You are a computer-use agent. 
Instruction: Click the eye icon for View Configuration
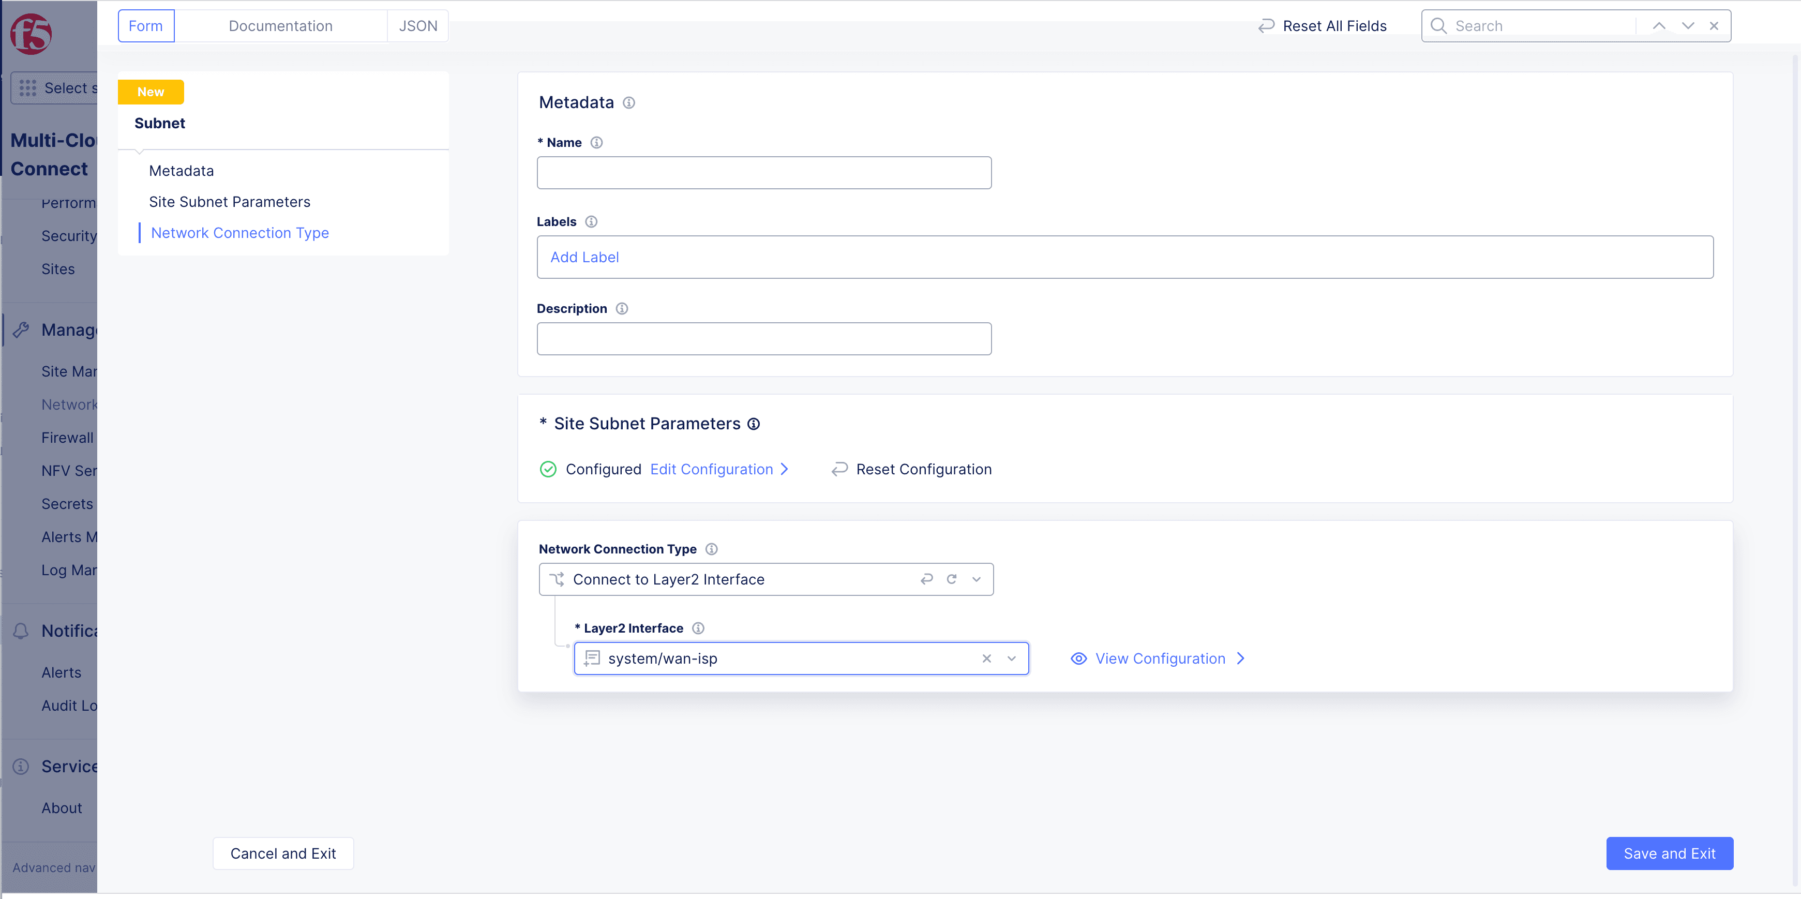click(1079, 658)
